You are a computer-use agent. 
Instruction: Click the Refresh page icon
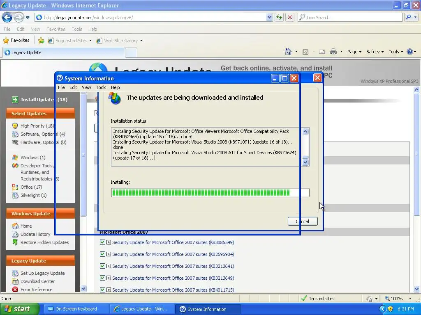pos(279,17)
